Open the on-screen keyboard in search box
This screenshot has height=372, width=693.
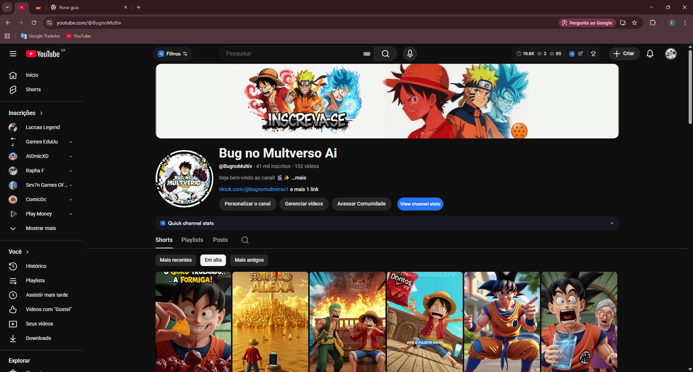[x=367, y=54]
